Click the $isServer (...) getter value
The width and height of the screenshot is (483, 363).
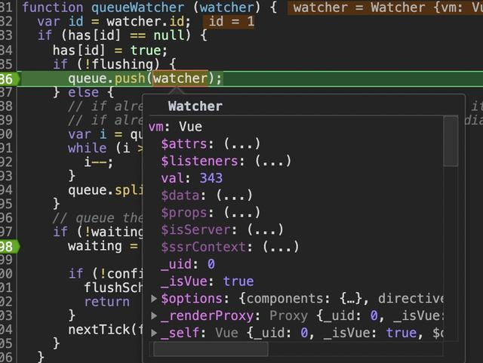265,229
